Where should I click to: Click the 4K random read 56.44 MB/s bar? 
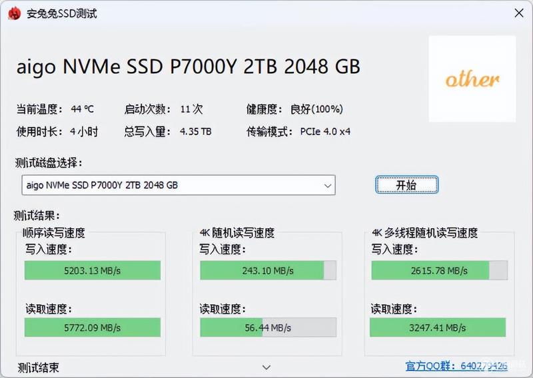click(x=268, y=327)
